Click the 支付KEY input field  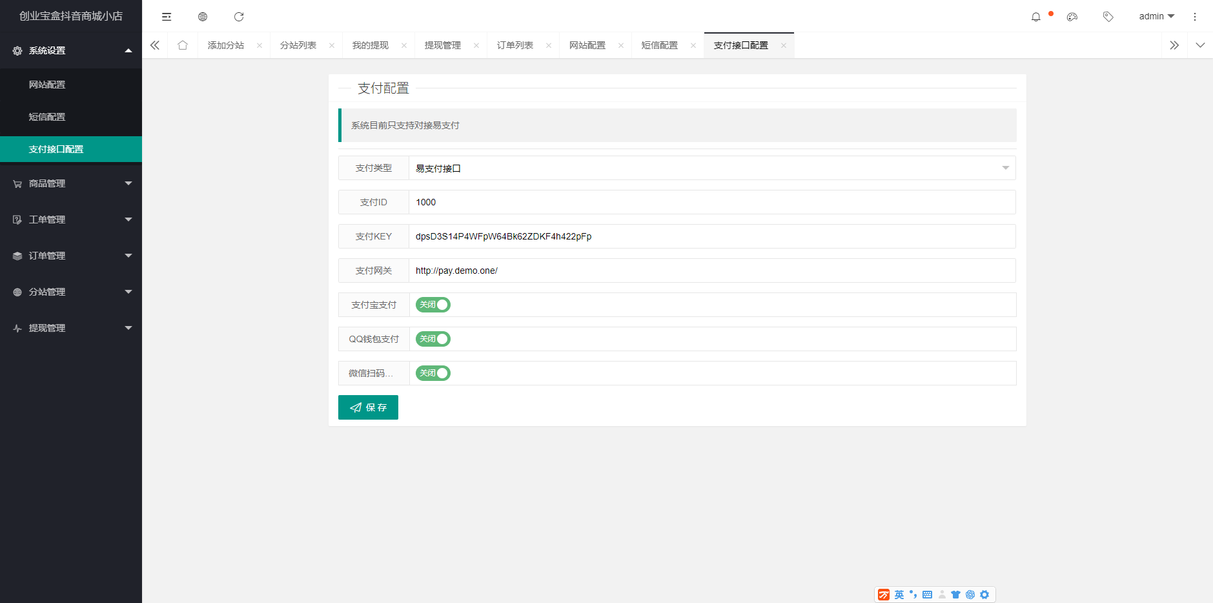(x=711, y=236)
